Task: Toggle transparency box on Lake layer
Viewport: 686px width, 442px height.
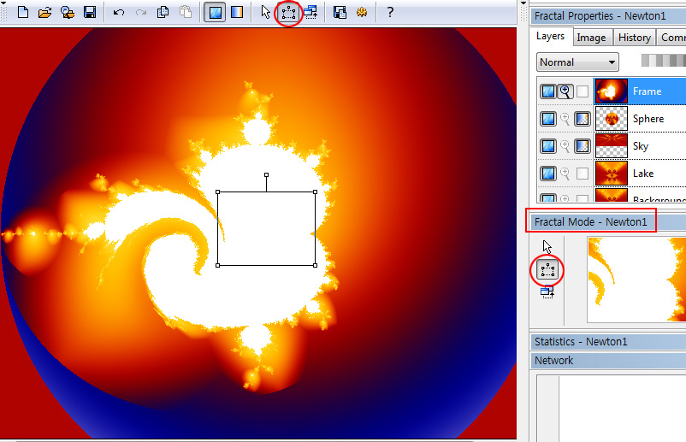Action: pos(583,174)
